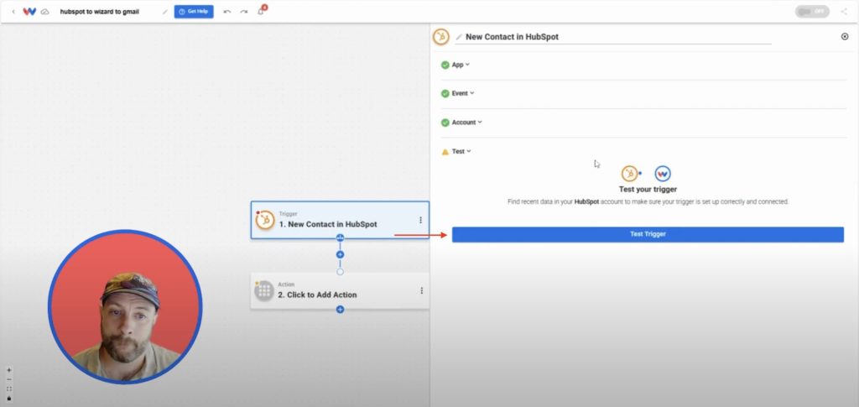
Task: Click the green check icon next to Event
Action: pyautogui.click(x=445, y=93)
